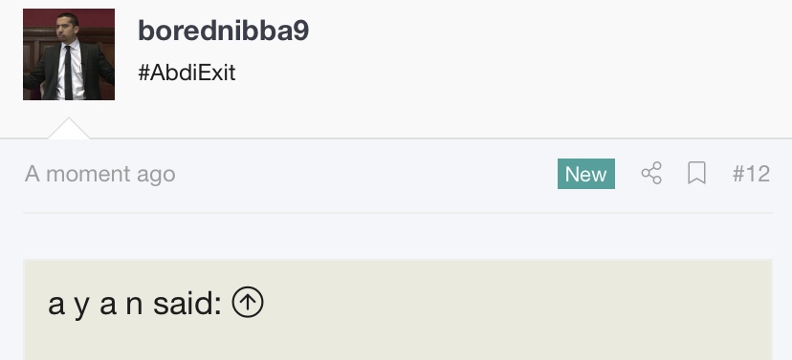Click the outlined ribbon icon before #12
Viewport: 792px width, 360px height.
coord(696,174)
